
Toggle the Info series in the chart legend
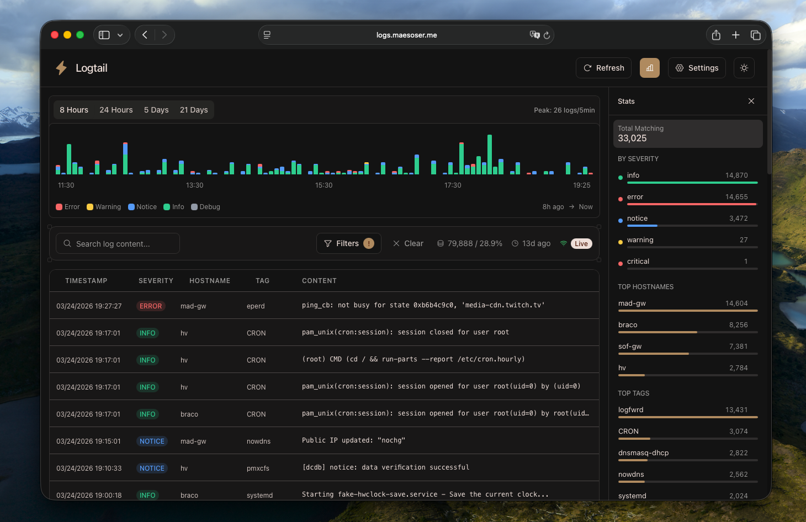pyautogui.click(x=174, y=207)
